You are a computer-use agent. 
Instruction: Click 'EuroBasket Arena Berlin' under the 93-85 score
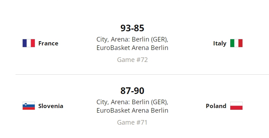[132, 48]
